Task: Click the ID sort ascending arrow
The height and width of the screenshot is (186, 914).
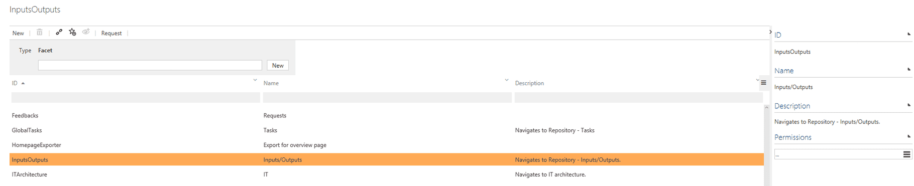Action: 23,83
